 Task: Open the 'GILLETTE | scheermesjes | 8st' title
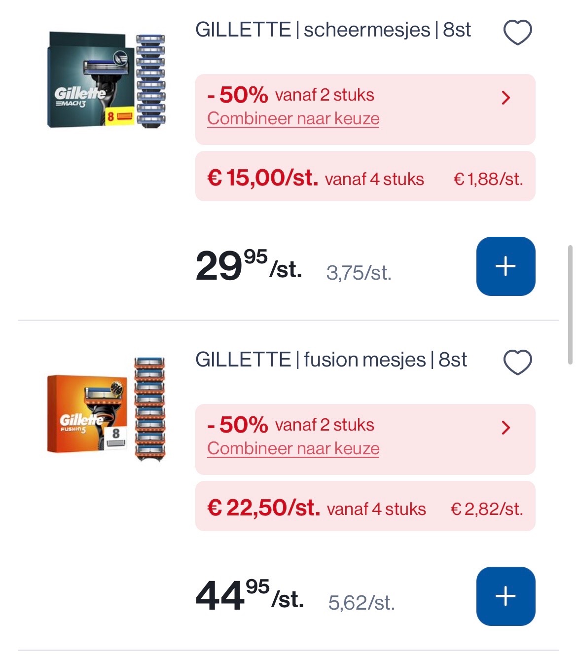(333, 30)
